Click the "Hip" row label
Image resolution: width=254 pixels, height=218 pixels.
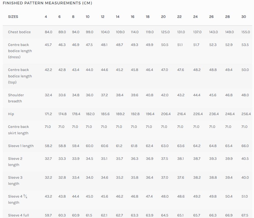click(11, 114)
